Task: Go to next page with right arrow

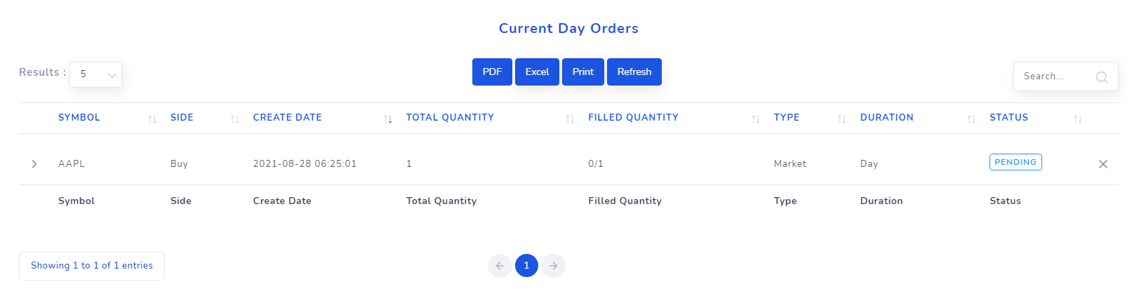Action: [554, 266]
